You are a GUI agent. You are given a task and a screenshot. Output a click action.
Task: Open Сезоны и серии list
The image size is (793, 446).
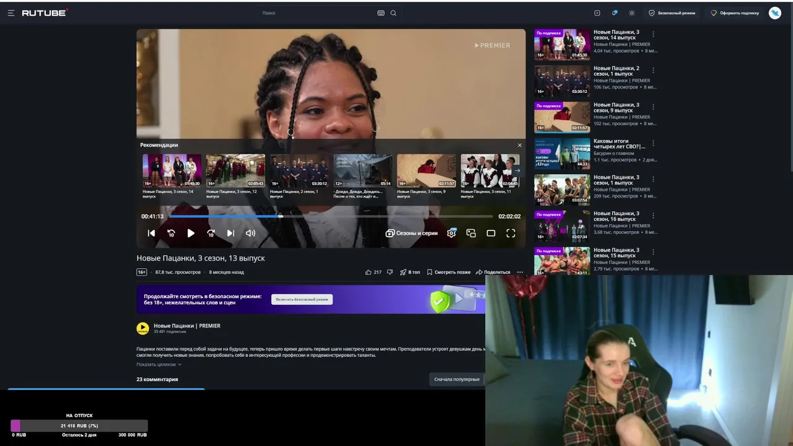(411, 233)
